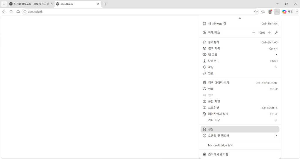Switch to the 디지털 생활노트 tab

pos(30,4)
